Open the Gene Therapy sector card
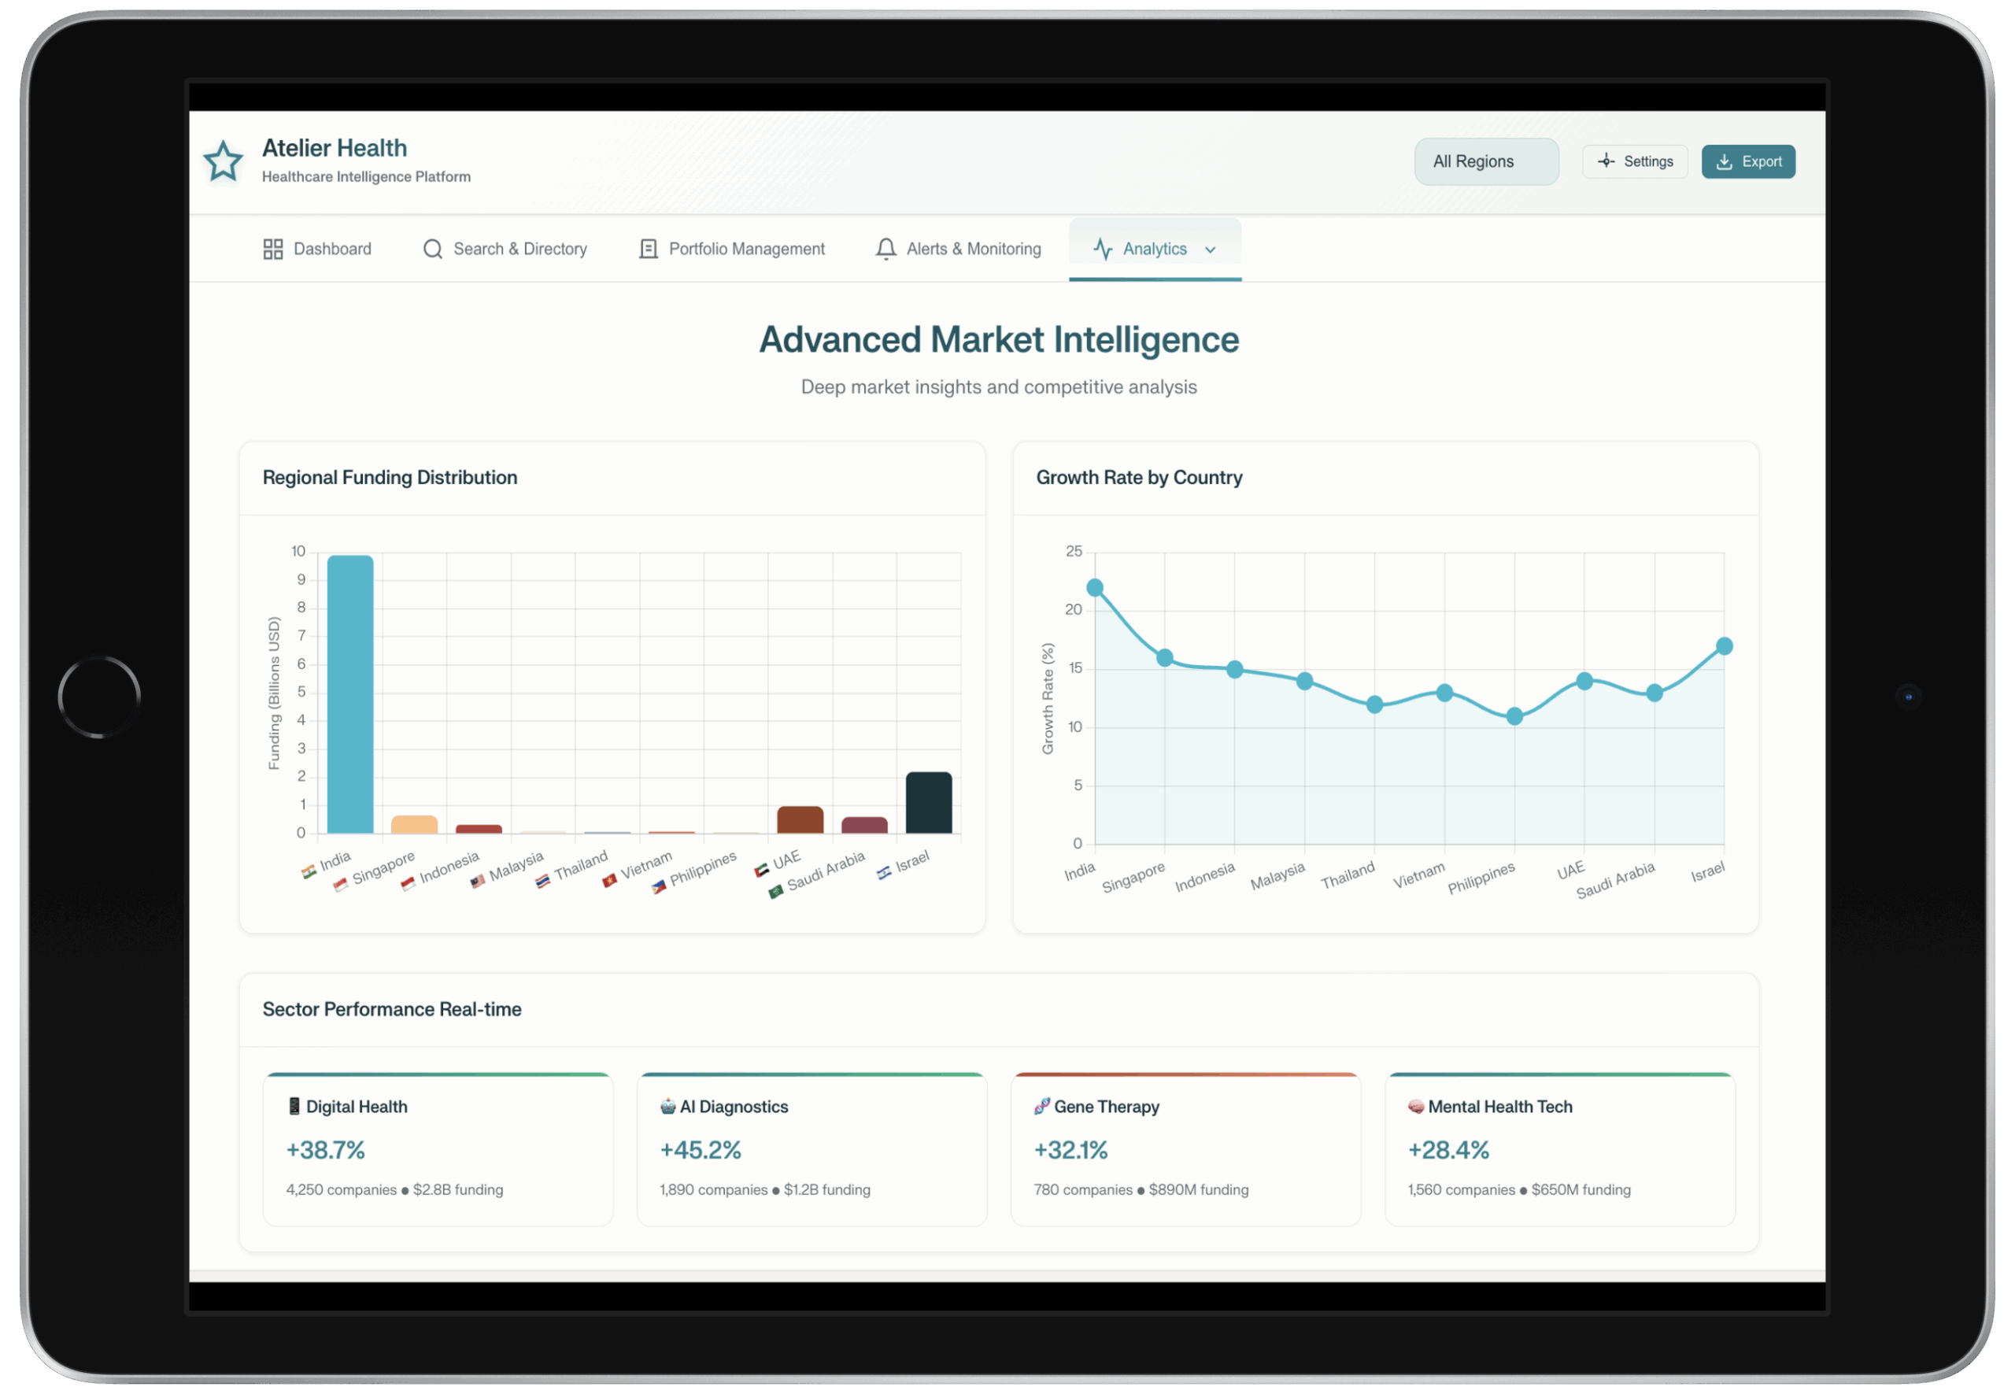 (x=1185, y=1148)
